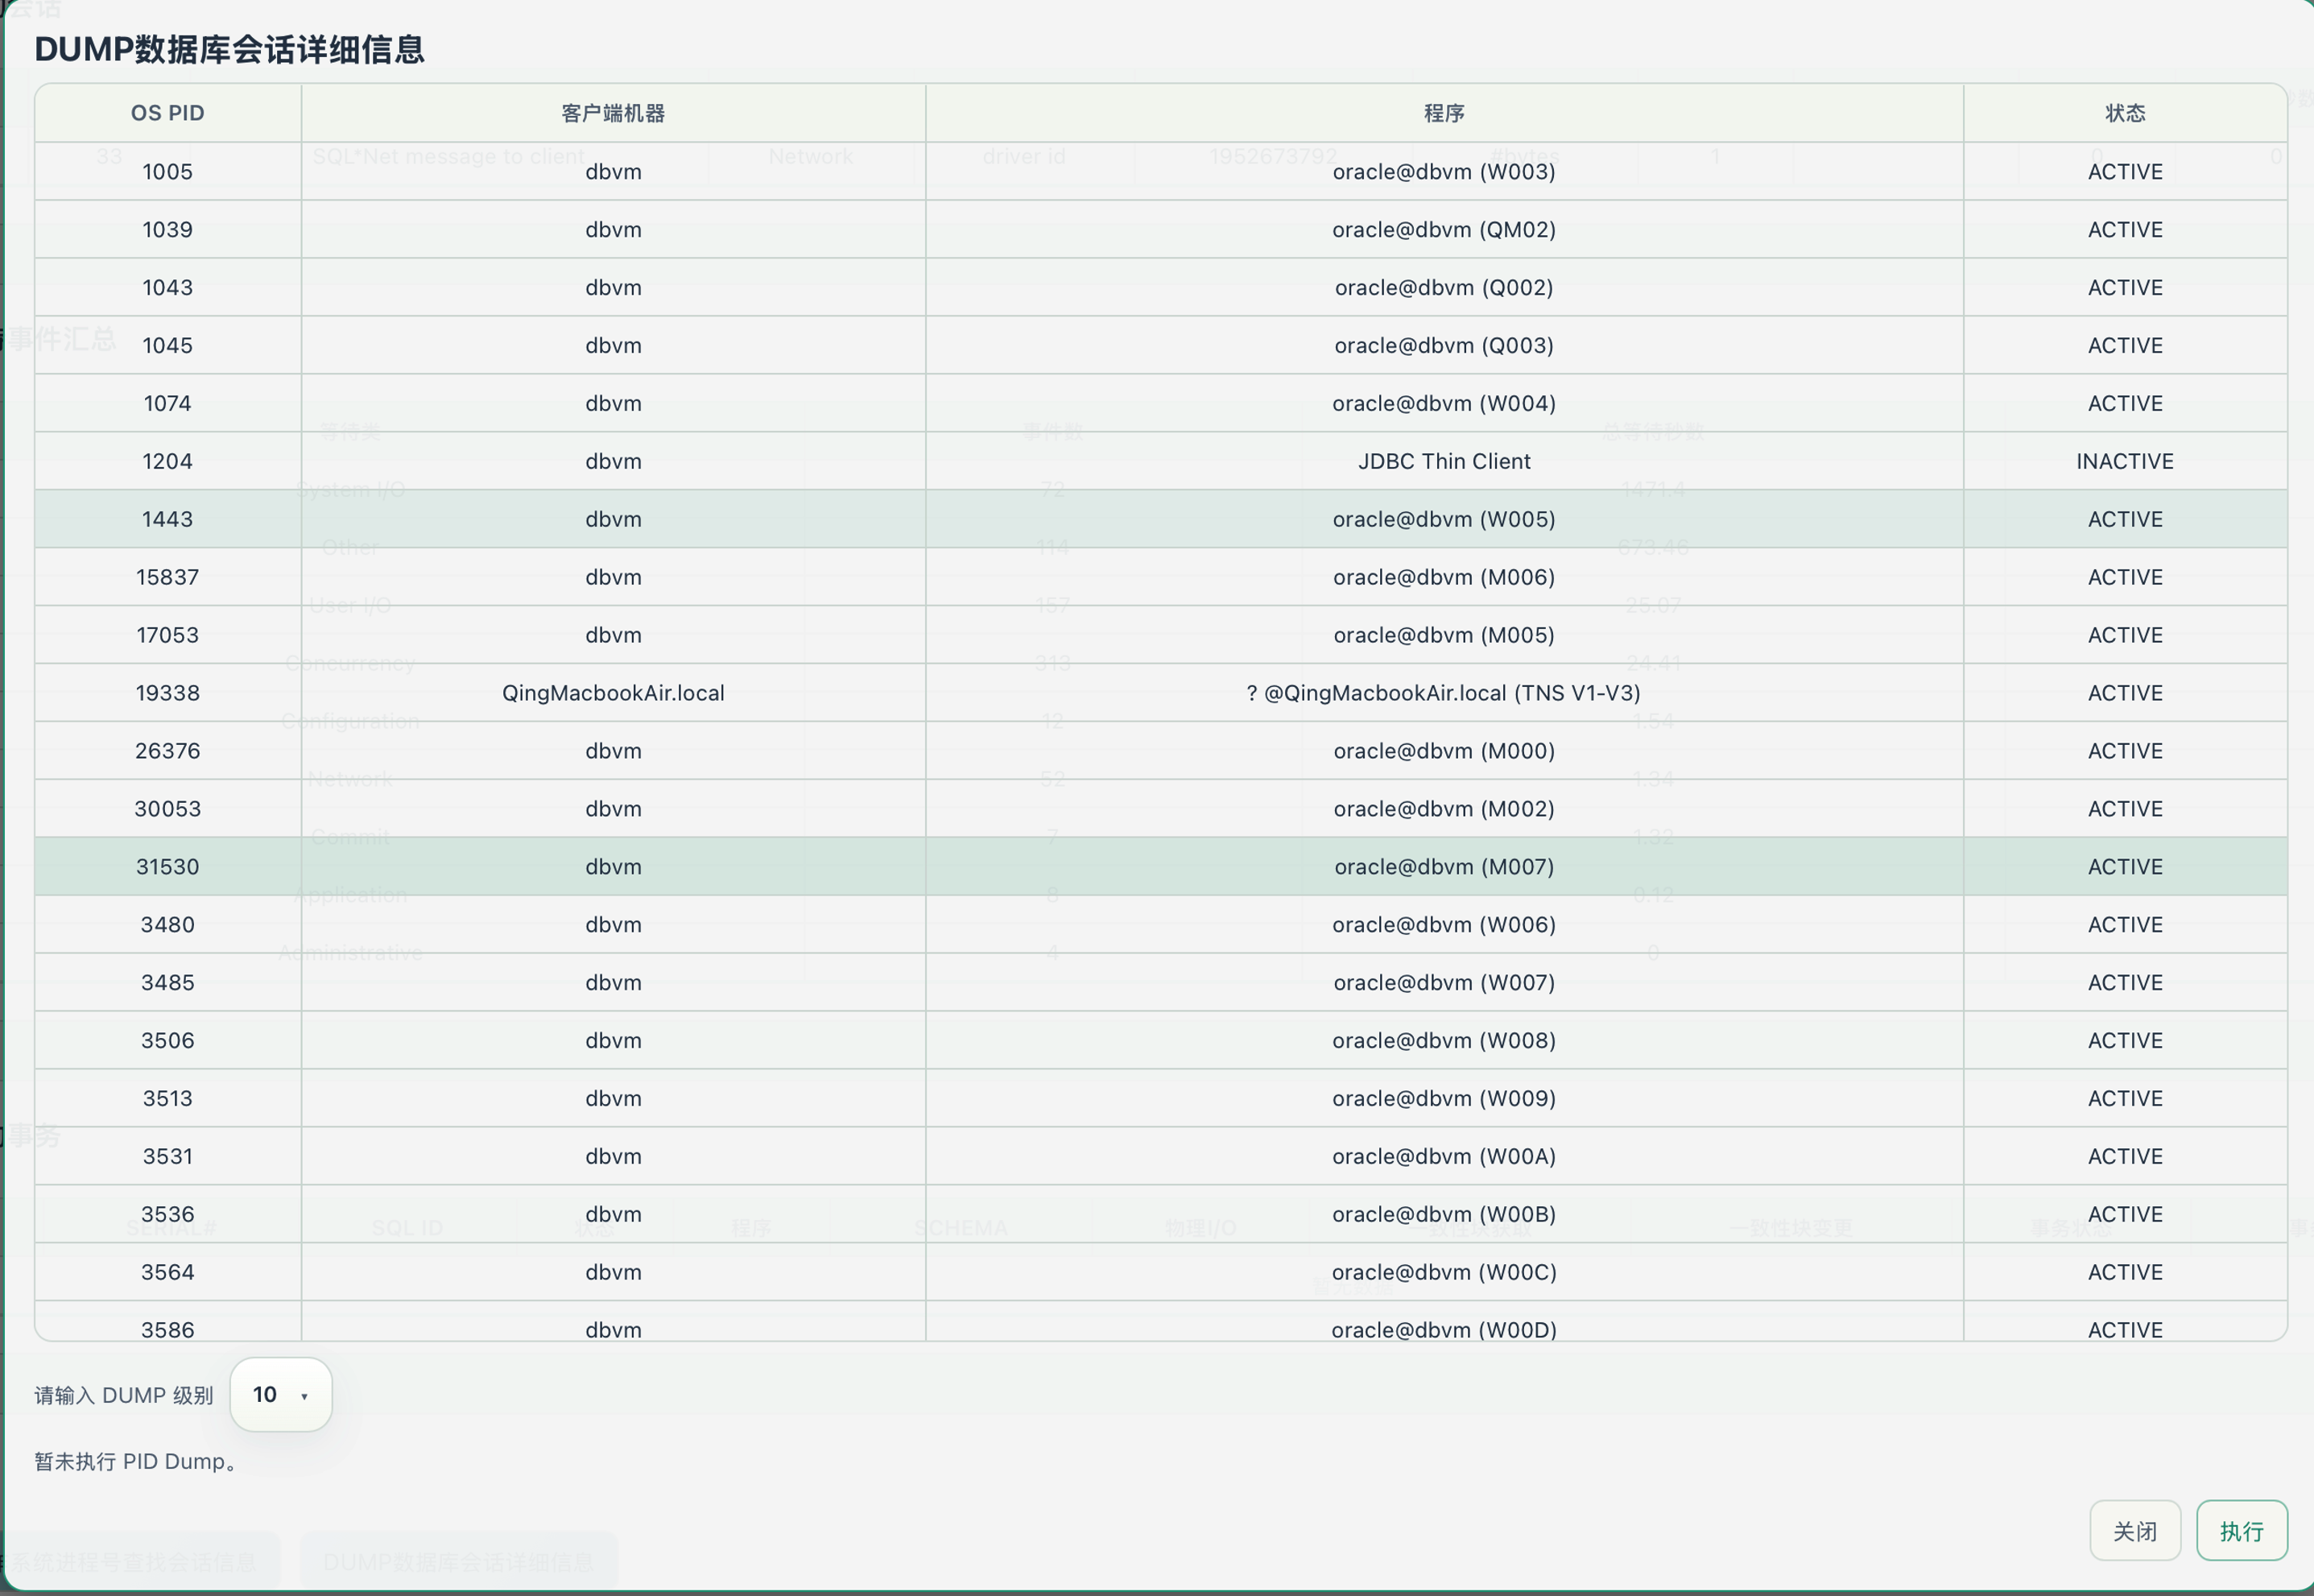Click the 程序 column header
2314x1596 pixels.
[x=1444, y=113]
